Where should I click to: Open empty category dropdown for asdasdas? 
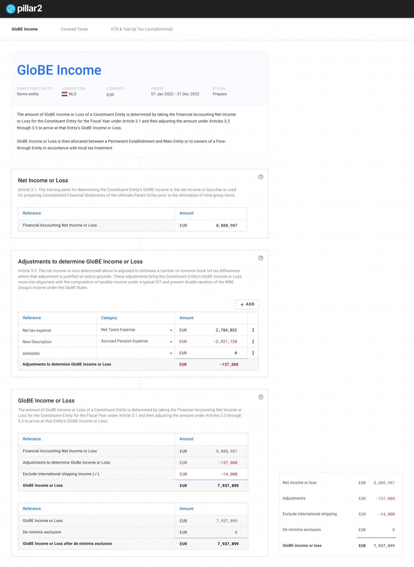tap(171, 353)
